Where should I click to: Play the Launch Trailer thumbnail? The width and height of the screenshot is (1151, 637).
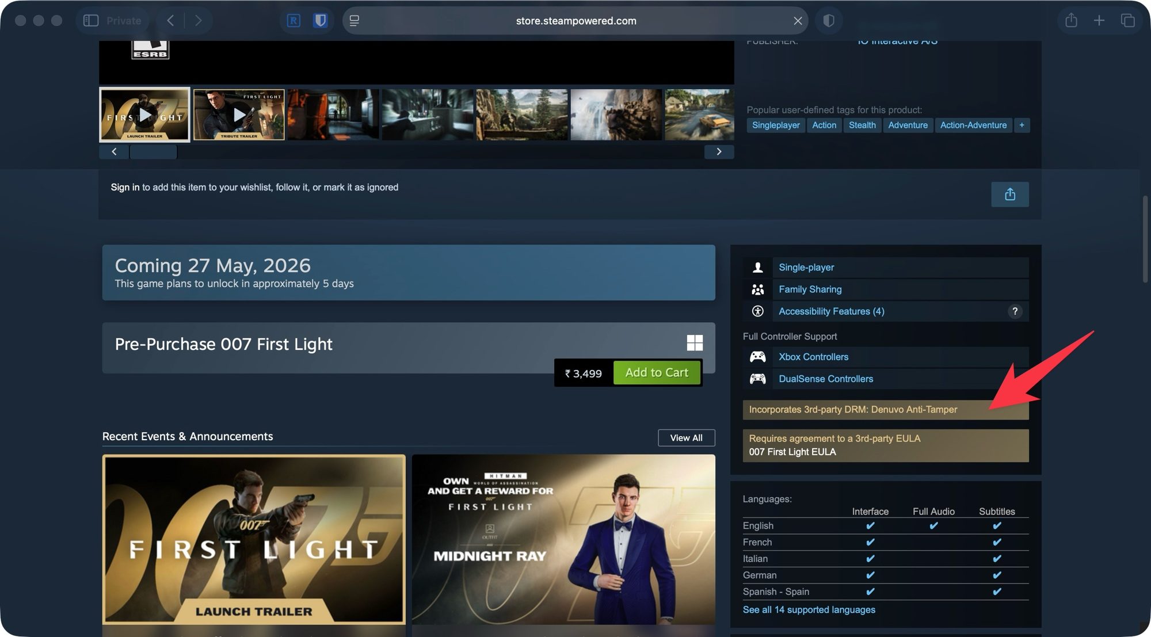click(x=144, y=115)
